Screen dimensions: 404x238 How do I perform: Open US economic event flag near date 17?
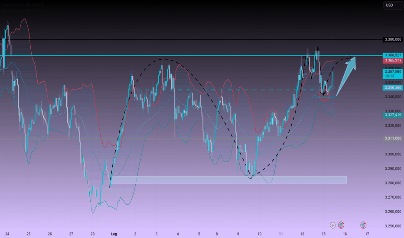(x=363, y=225)
